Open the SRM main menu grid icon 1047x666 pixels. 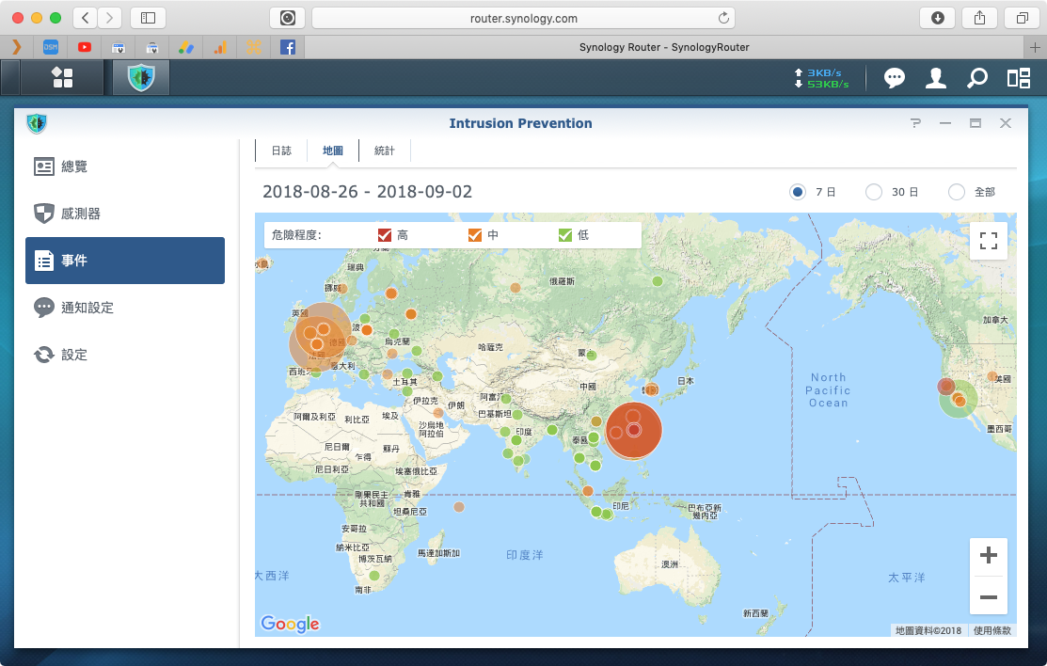point(62,77)
